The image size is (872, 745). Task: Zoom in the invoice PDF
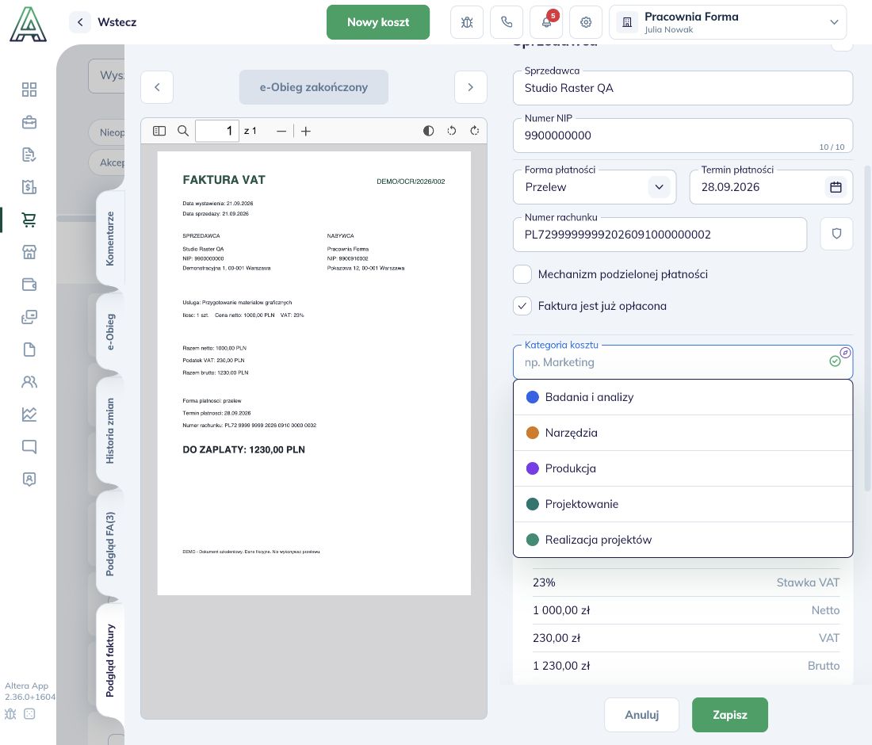[x=306, y=132]
